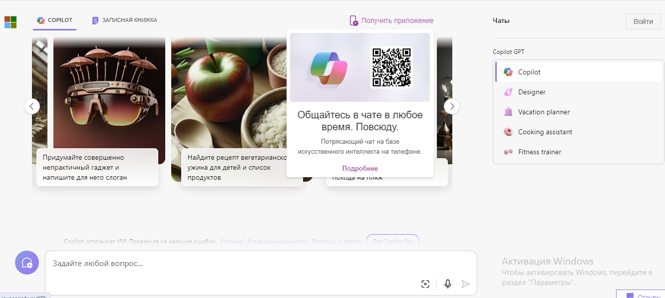Go to the previous carousel suggestion

point(32,106)
